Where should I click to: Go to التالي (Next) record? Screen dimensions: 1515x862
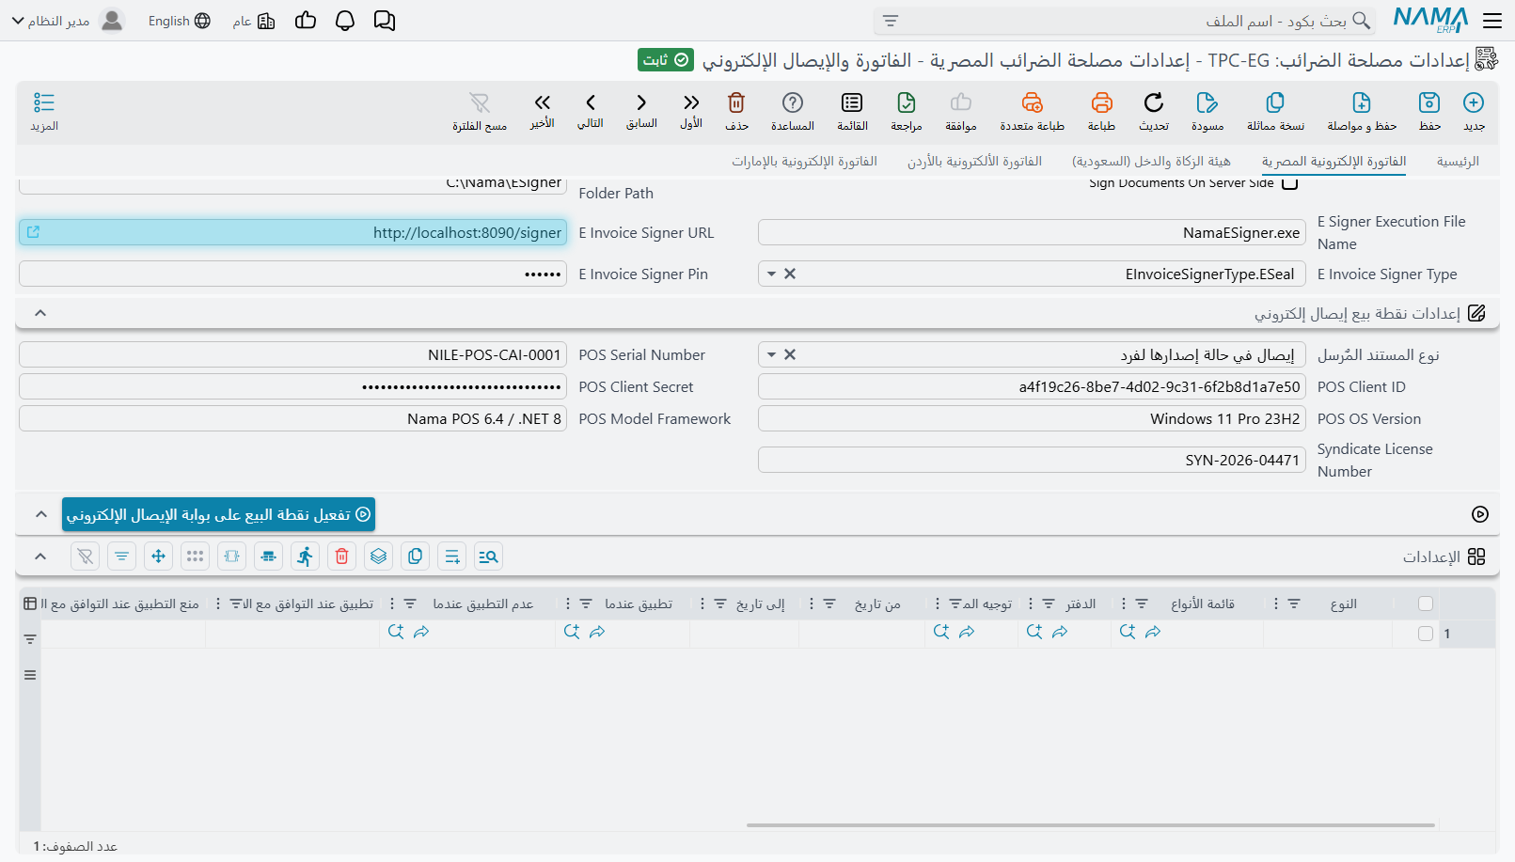pos(591,102)
